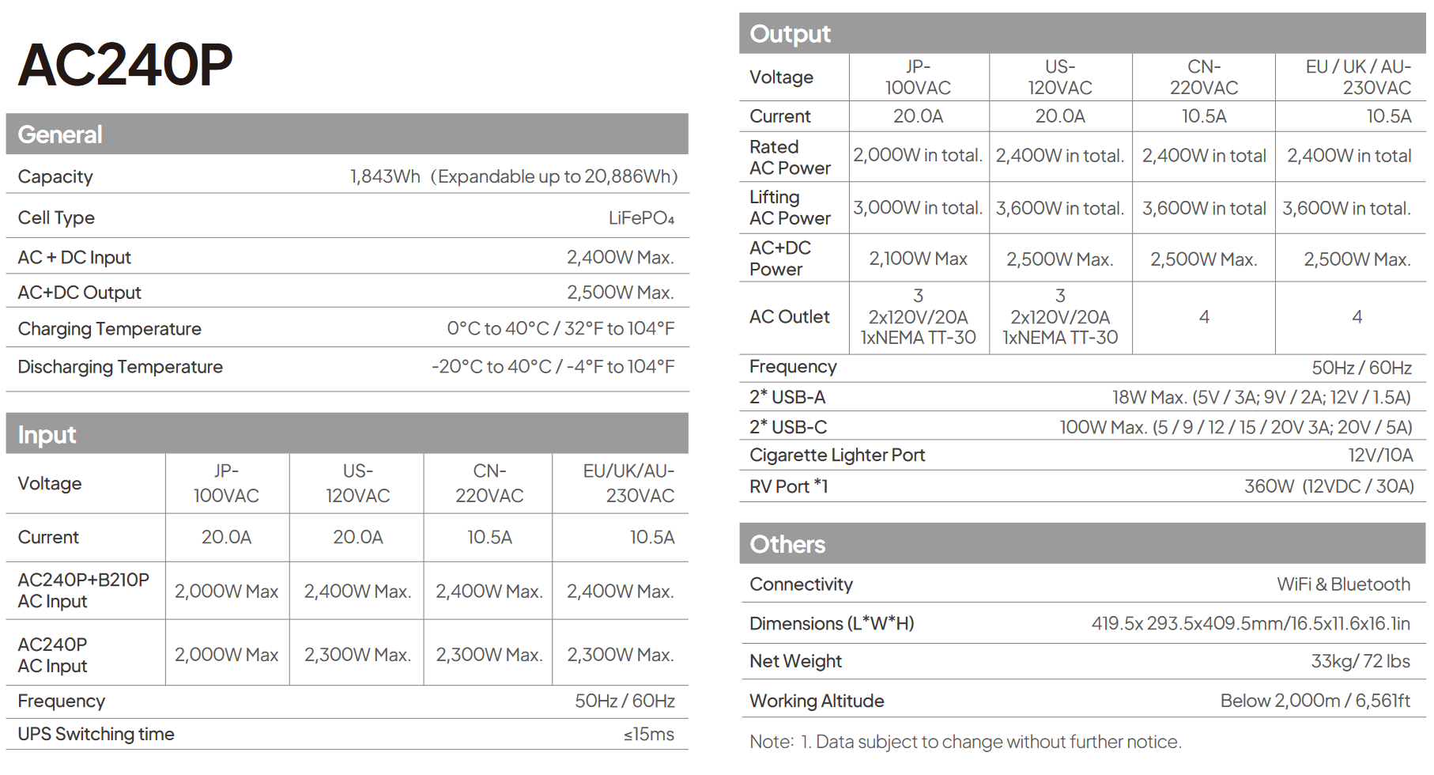The width and height of the screenshot is (1434, 775).
Task: Click the JP AC Outlet NEMA TT-30 cell
Action: 918,316
